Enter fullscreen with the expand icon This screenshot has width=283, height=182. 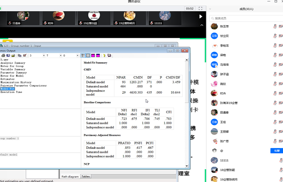201,8
